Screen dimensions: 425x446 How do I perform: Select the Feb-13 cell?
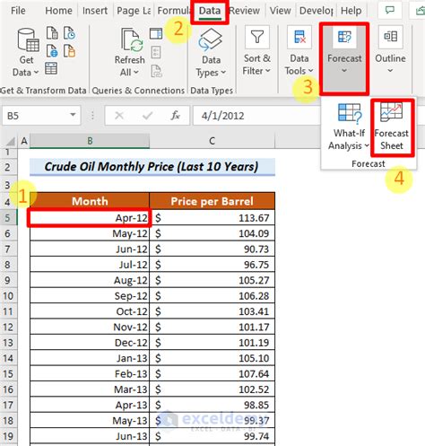90,373
